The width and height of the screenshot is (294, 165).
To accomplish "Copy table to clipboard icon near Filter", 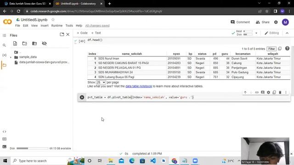I will [x=280, y=49].
